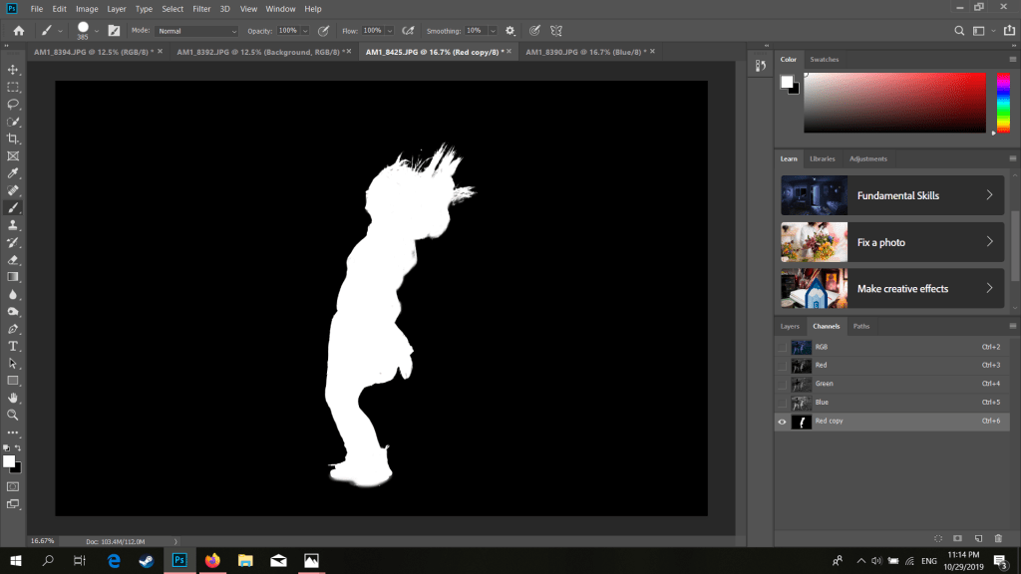The height and width of the screenshot is (574, 1021).
Task: Select the Horizontal Type tool
Action: tap(13, 346)
